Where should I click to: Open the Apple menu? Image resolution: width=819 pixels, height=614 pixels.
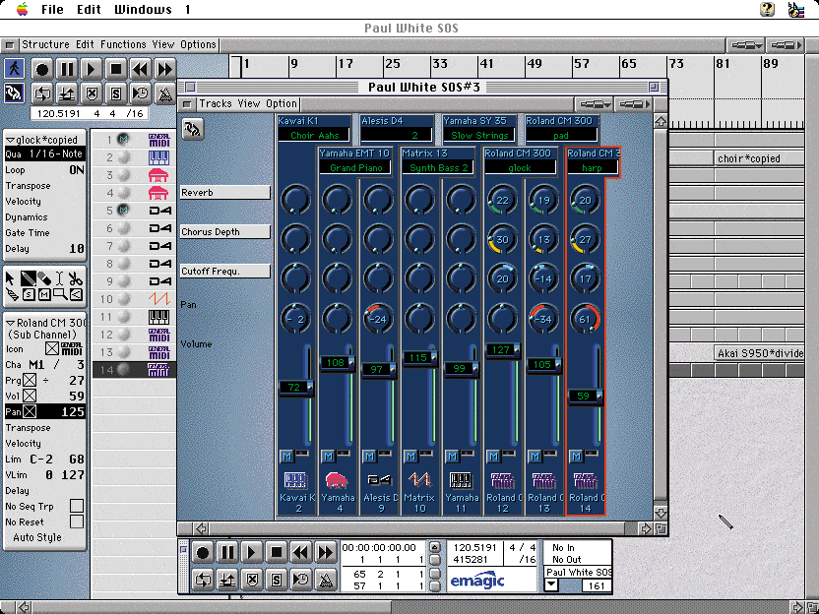pos(22,9)
